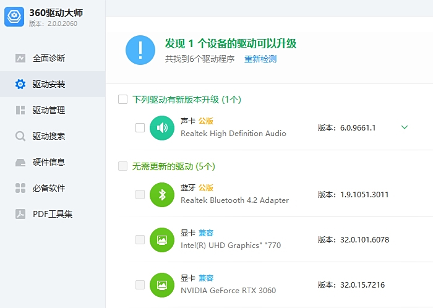Viewport: 433px width, 308px height.
Task: Select the NVIDIA GeForce RTX 3060 checkbox
Action: (140, 284)
